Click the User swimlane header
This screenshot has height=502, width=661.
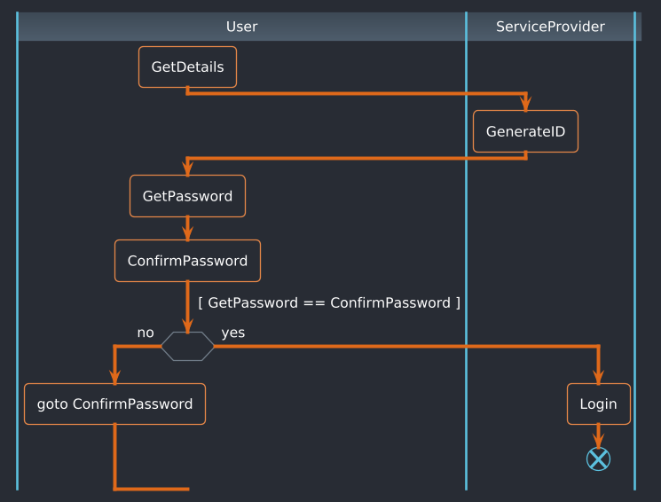(241, 27)
